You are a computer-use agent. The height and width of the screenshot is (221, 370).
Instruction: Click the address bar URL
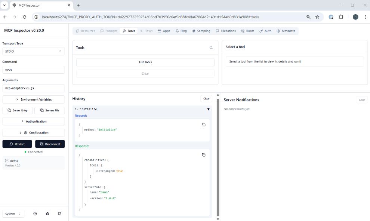150,17
